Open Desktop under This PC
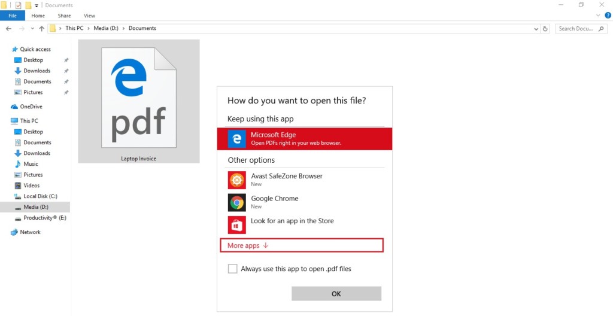Screen dimensions: 613x316 (34, 132)
